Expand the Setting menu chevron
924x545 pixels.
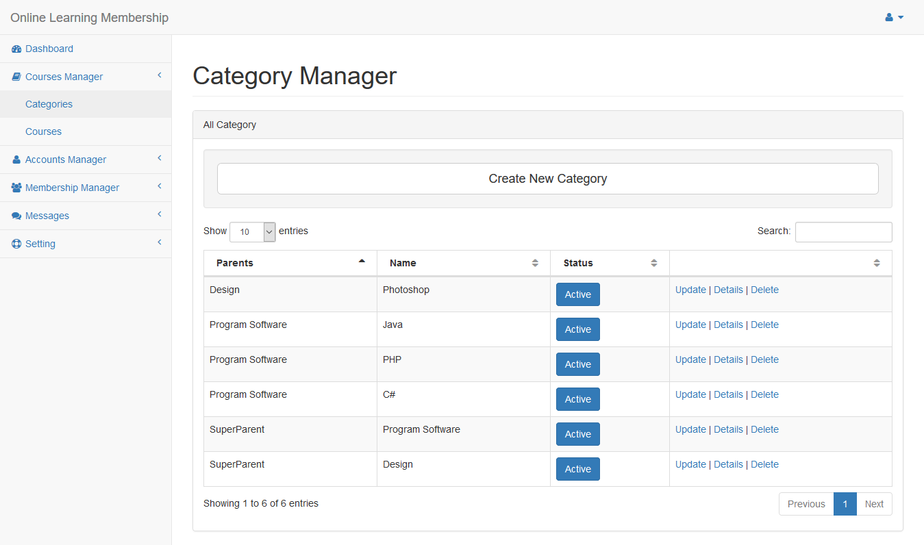click(x=159, y=242)
